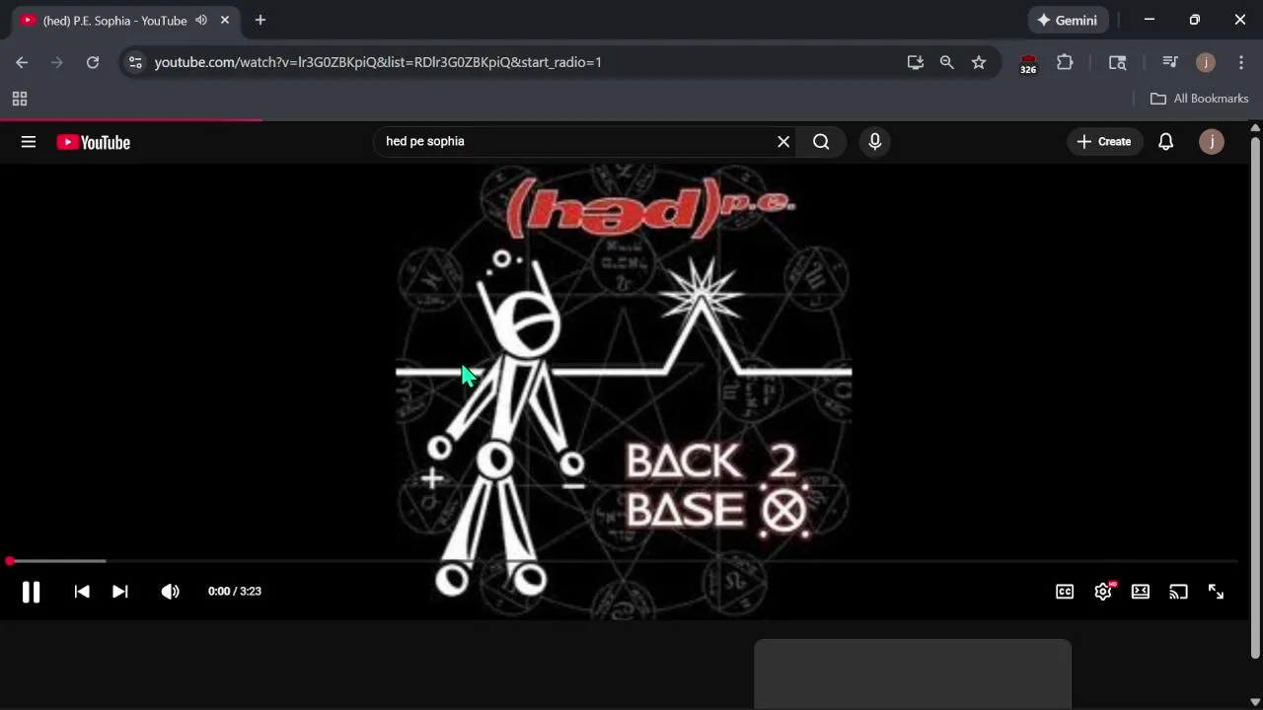Open the Create button menu
The image size is (1263, 710).
click(1104, 142)
